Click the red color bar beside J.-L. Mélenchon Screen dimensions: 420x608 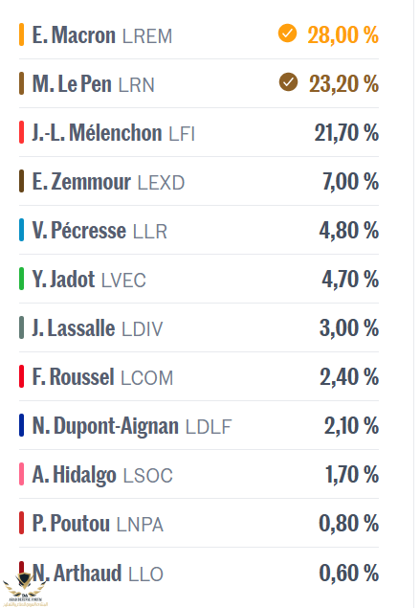(x=21, y=133)
